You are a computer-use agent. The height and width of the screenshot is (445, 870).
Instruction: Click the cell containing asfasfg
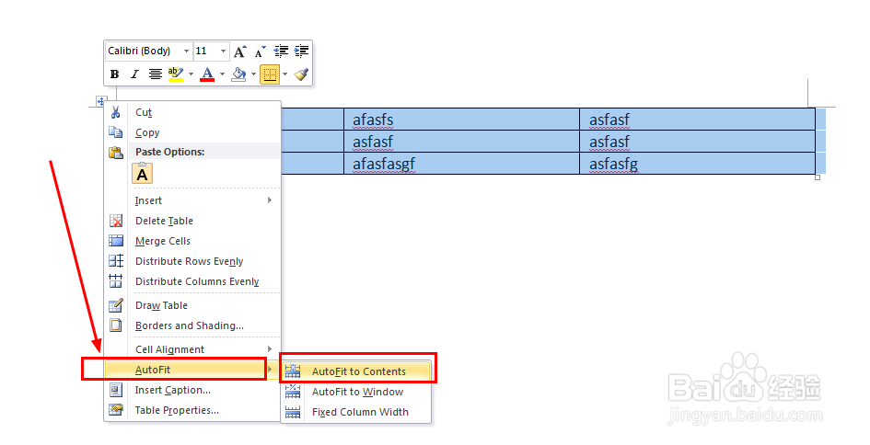point(698,164)
